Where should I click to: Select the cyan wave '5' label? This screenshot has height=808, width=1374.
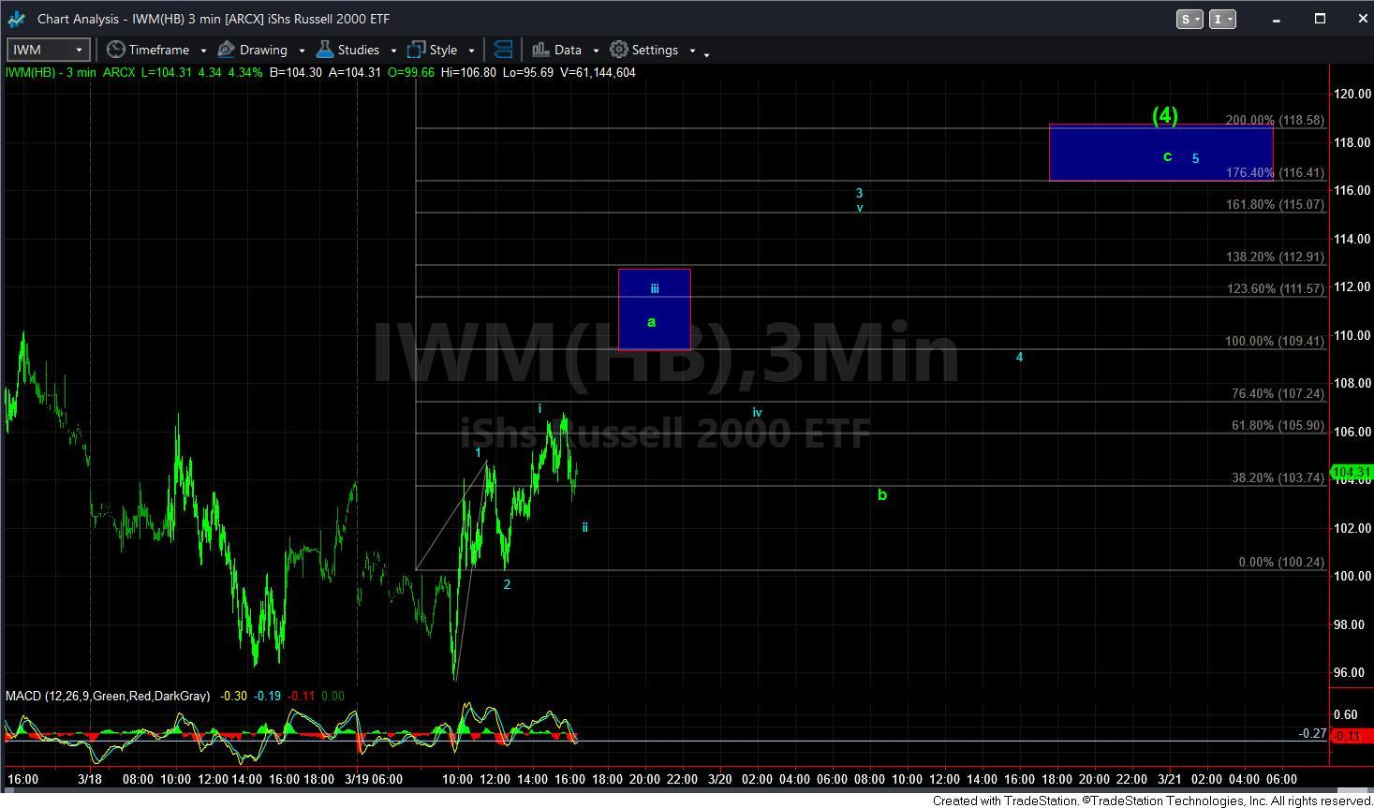(x=1195, y=158)
